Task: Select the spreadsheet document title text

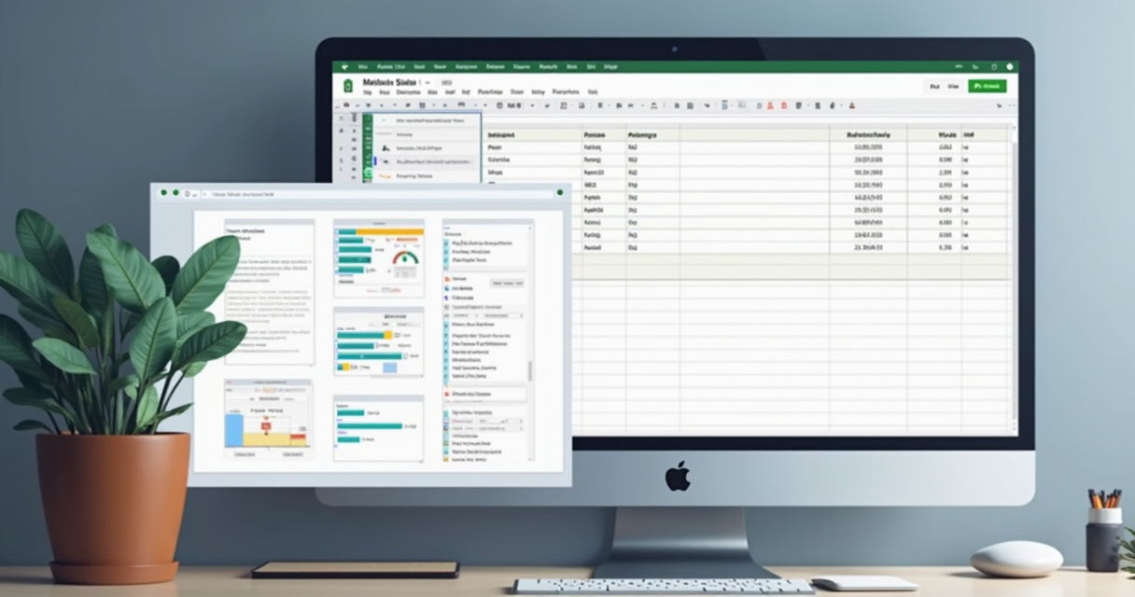Action: 390,82
